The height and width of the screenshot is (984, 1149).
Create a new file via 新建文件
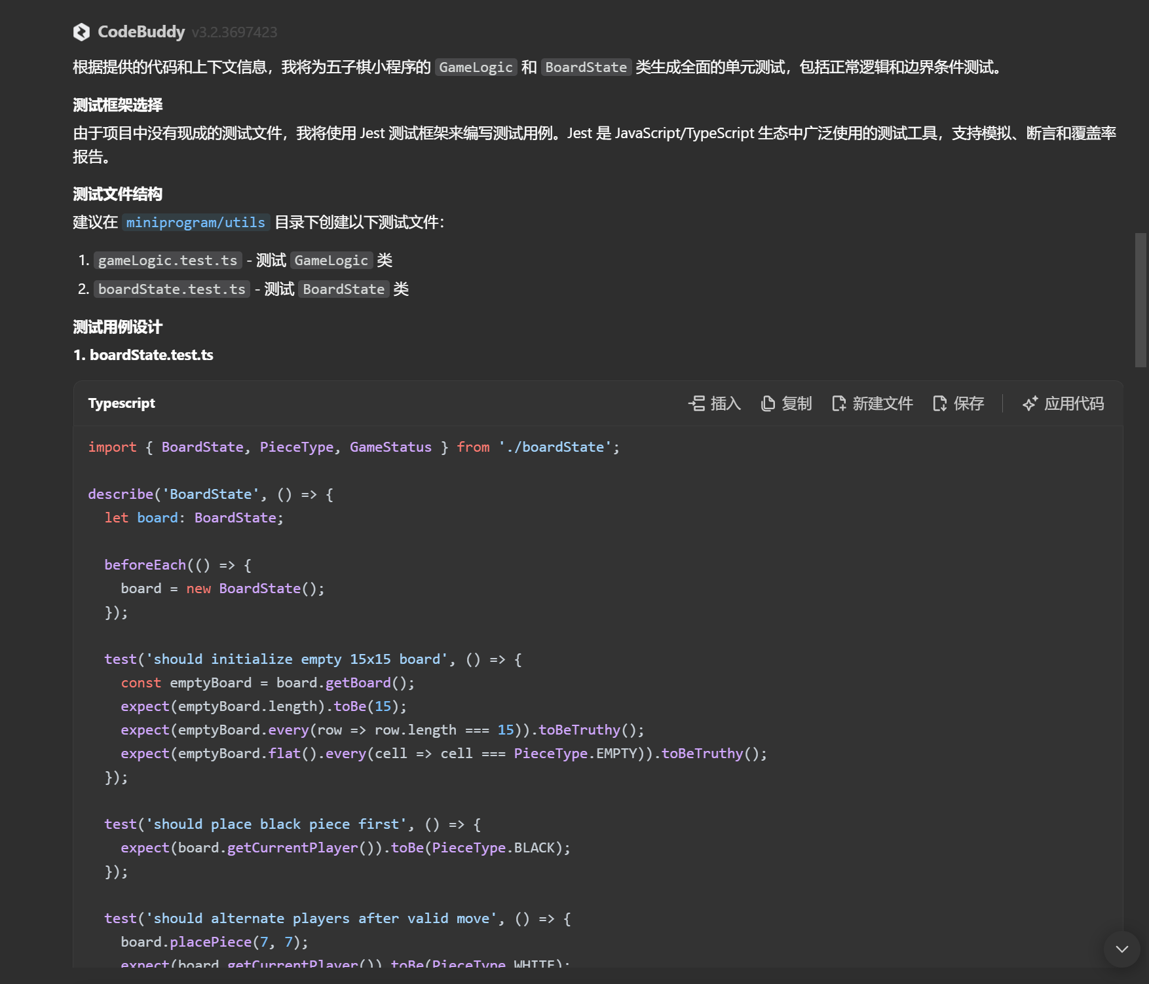872,403
